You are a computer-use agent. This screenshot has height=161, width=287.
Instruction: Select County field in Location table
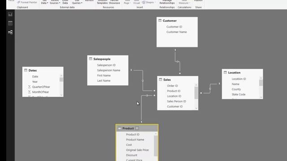click(236, 89)
